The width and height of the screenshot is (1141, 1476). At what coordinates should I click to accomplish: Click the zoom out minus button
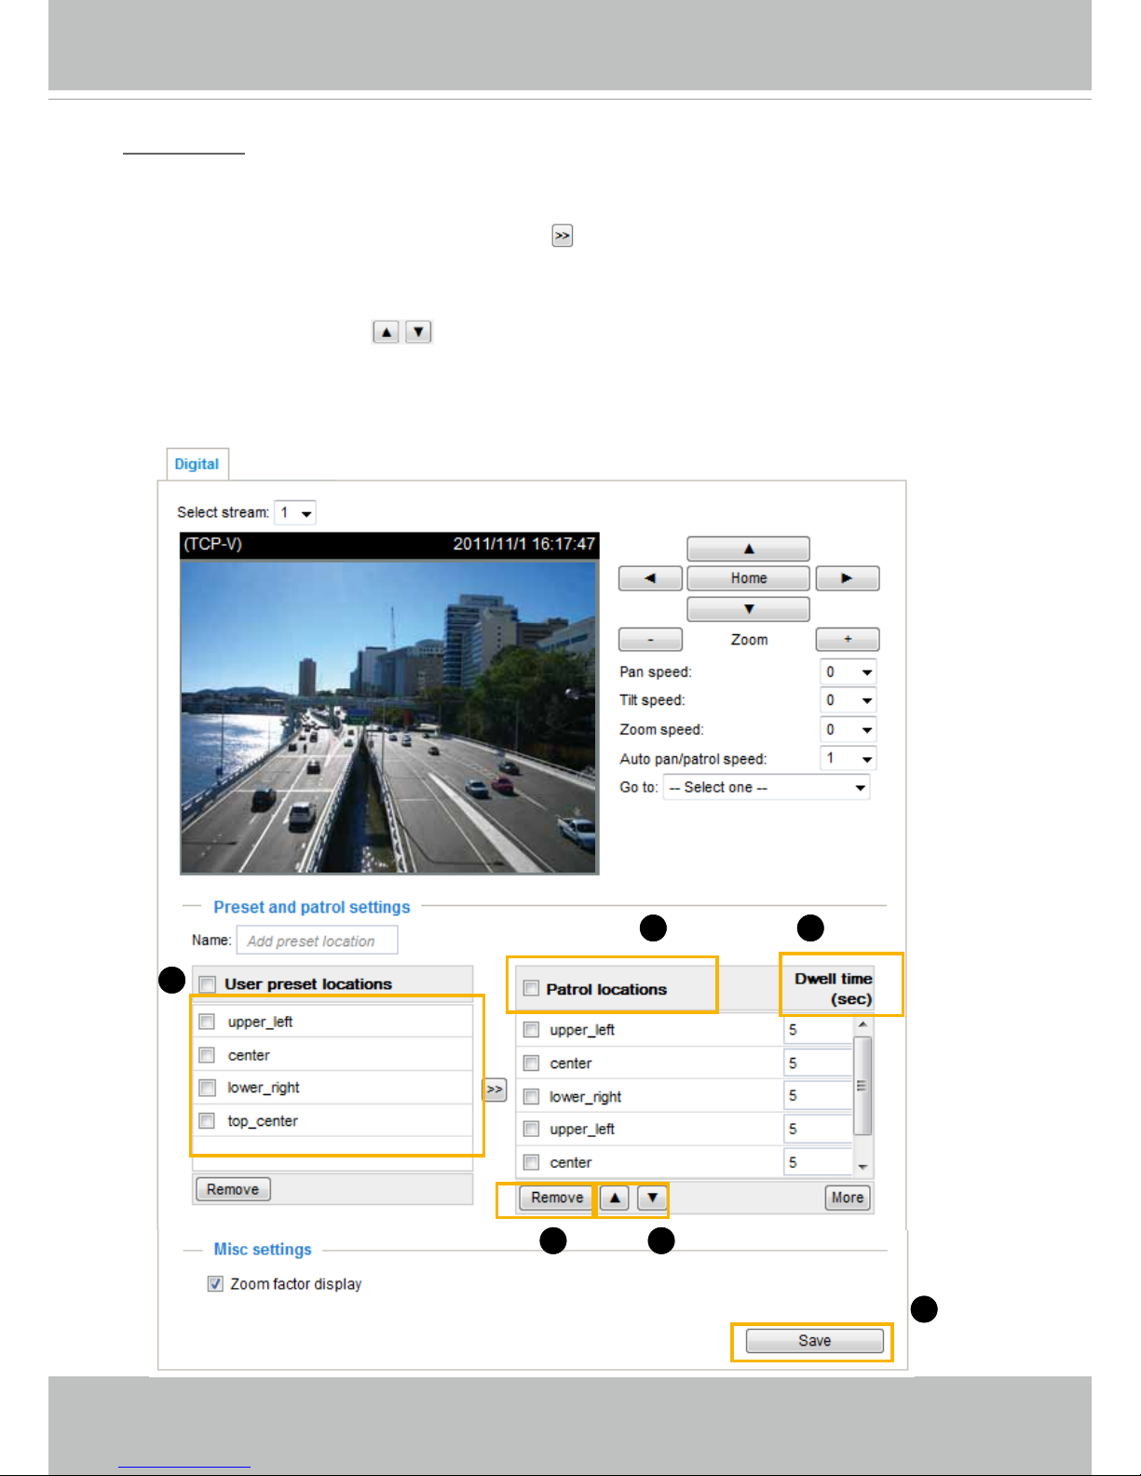(650, 640)
